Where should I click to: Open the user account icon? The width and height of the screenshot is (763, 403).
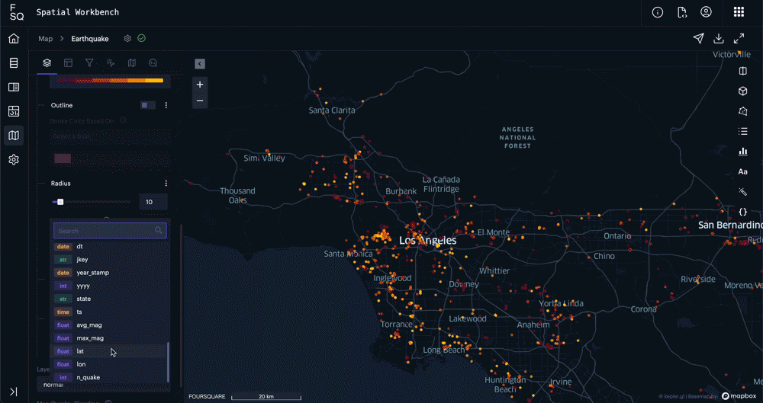(x=706, y=12)
